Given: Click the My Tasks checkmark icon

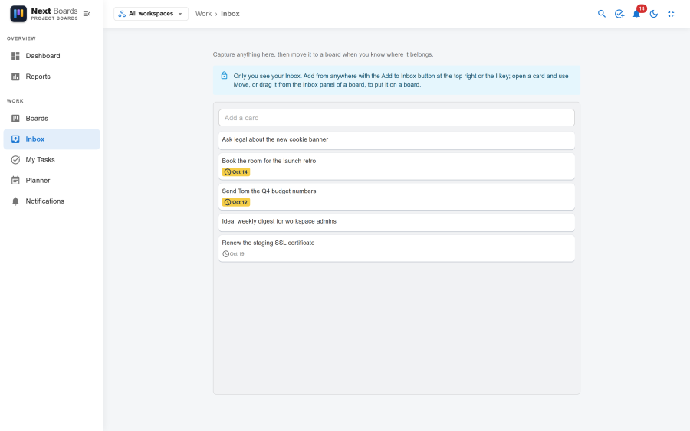Looking at the screenshot, I should pos(15,159).
